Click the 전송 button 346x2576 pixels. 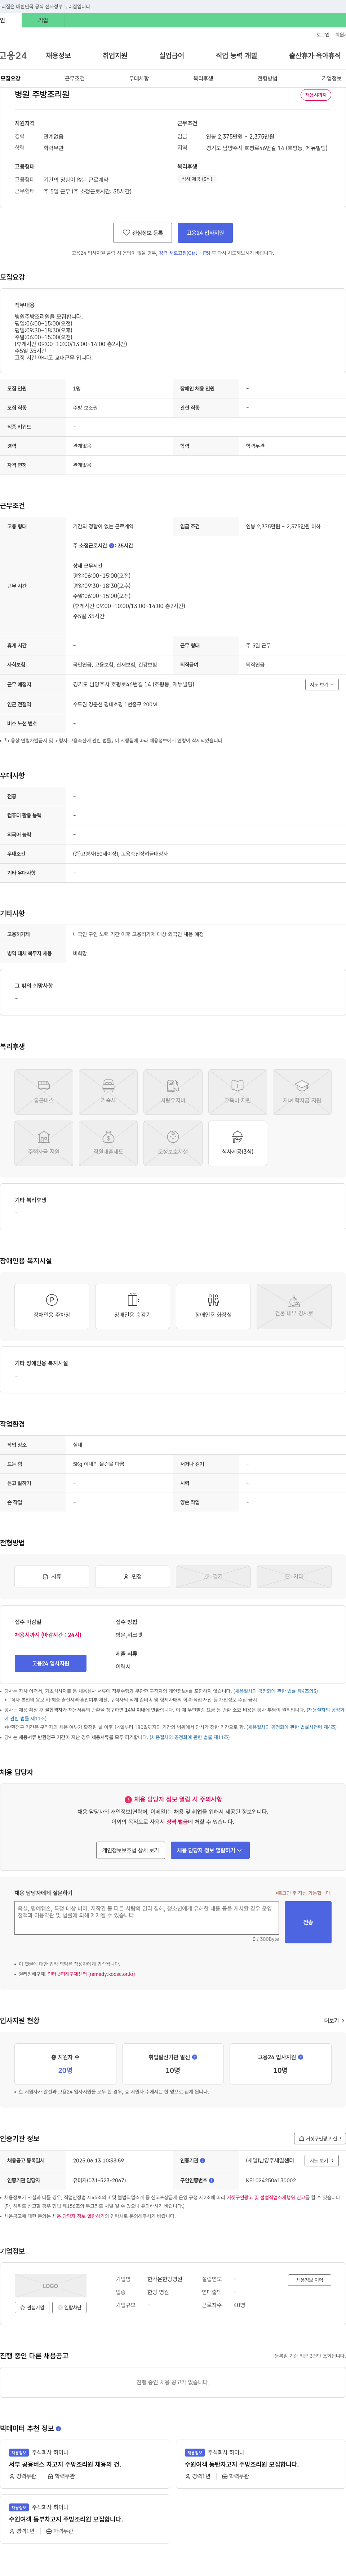click(x=308, y=1922)
